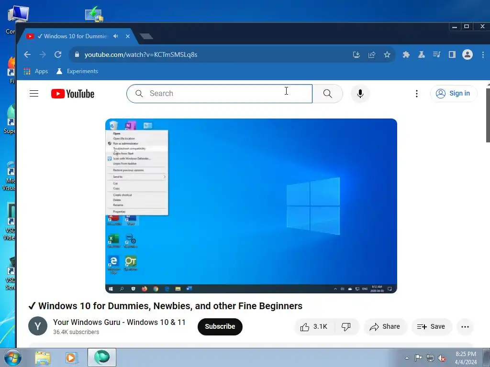490x367 pixels.
Task: Open the Experiments bookmark
Action: tap(77, 71)
